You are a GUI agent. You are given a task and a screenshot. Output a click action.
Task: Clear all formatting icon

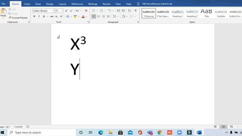[x=86, y=11]
